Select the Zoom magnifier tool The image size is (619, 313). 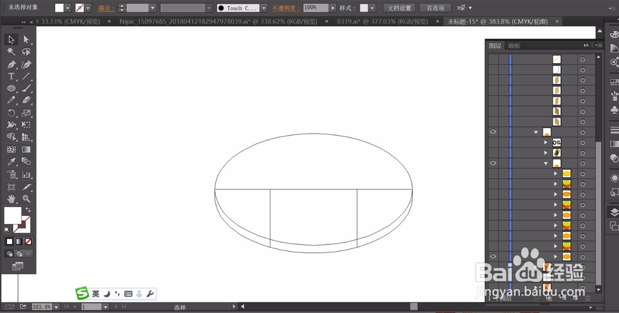[26, 199]
